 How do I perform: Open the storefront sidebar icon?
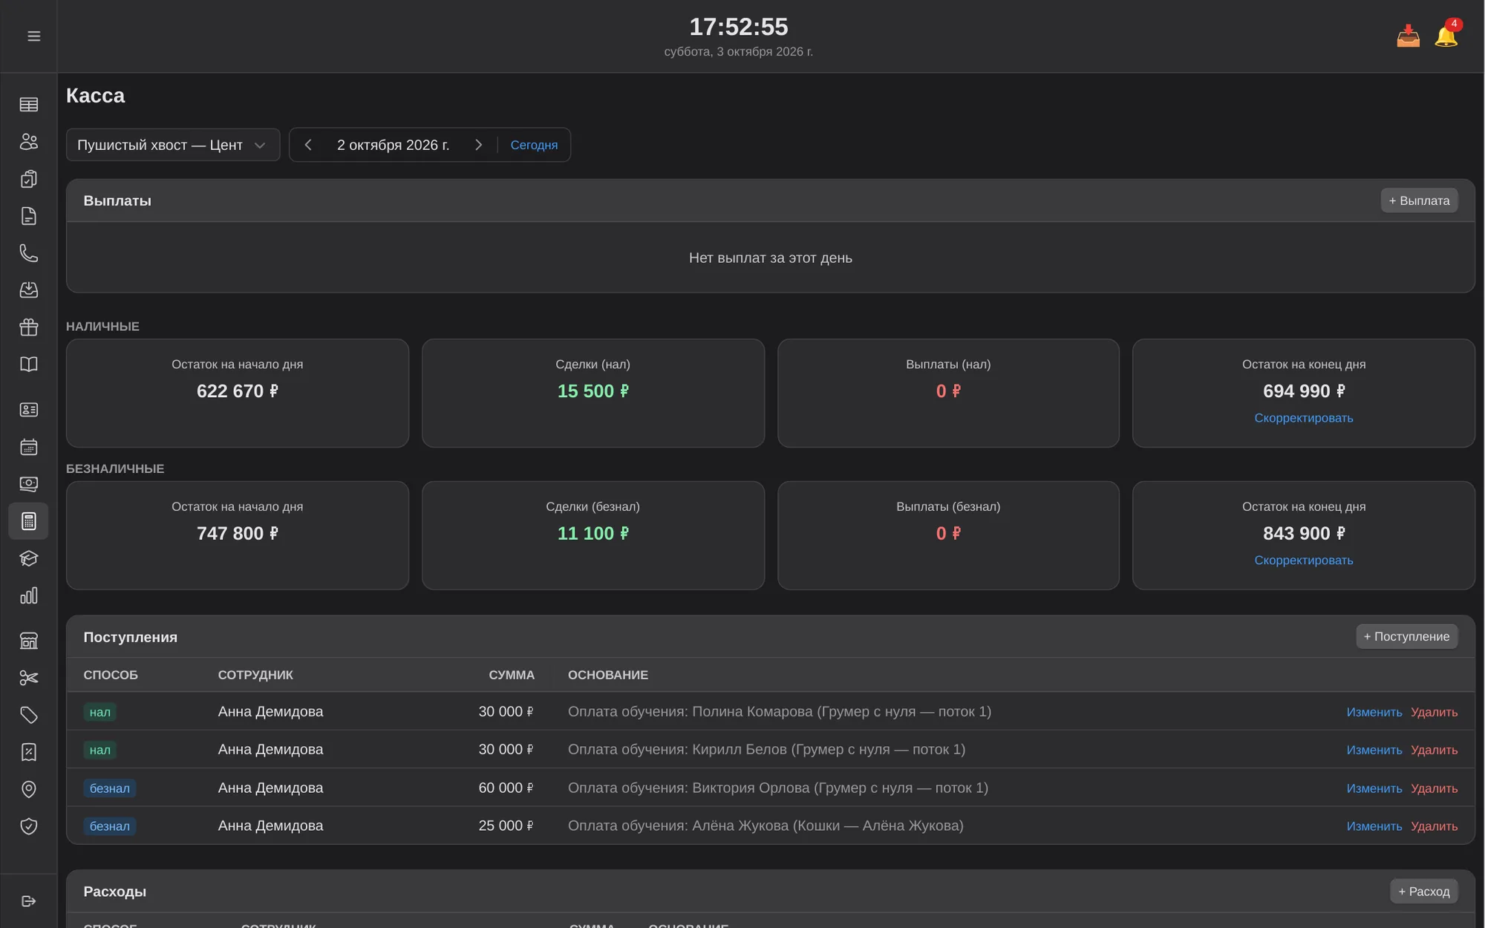click(x=29, y=641)
